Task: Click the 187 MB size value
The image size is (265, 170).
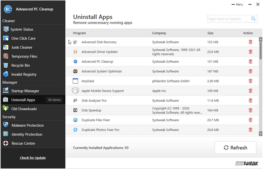Action: click(213, 71)
